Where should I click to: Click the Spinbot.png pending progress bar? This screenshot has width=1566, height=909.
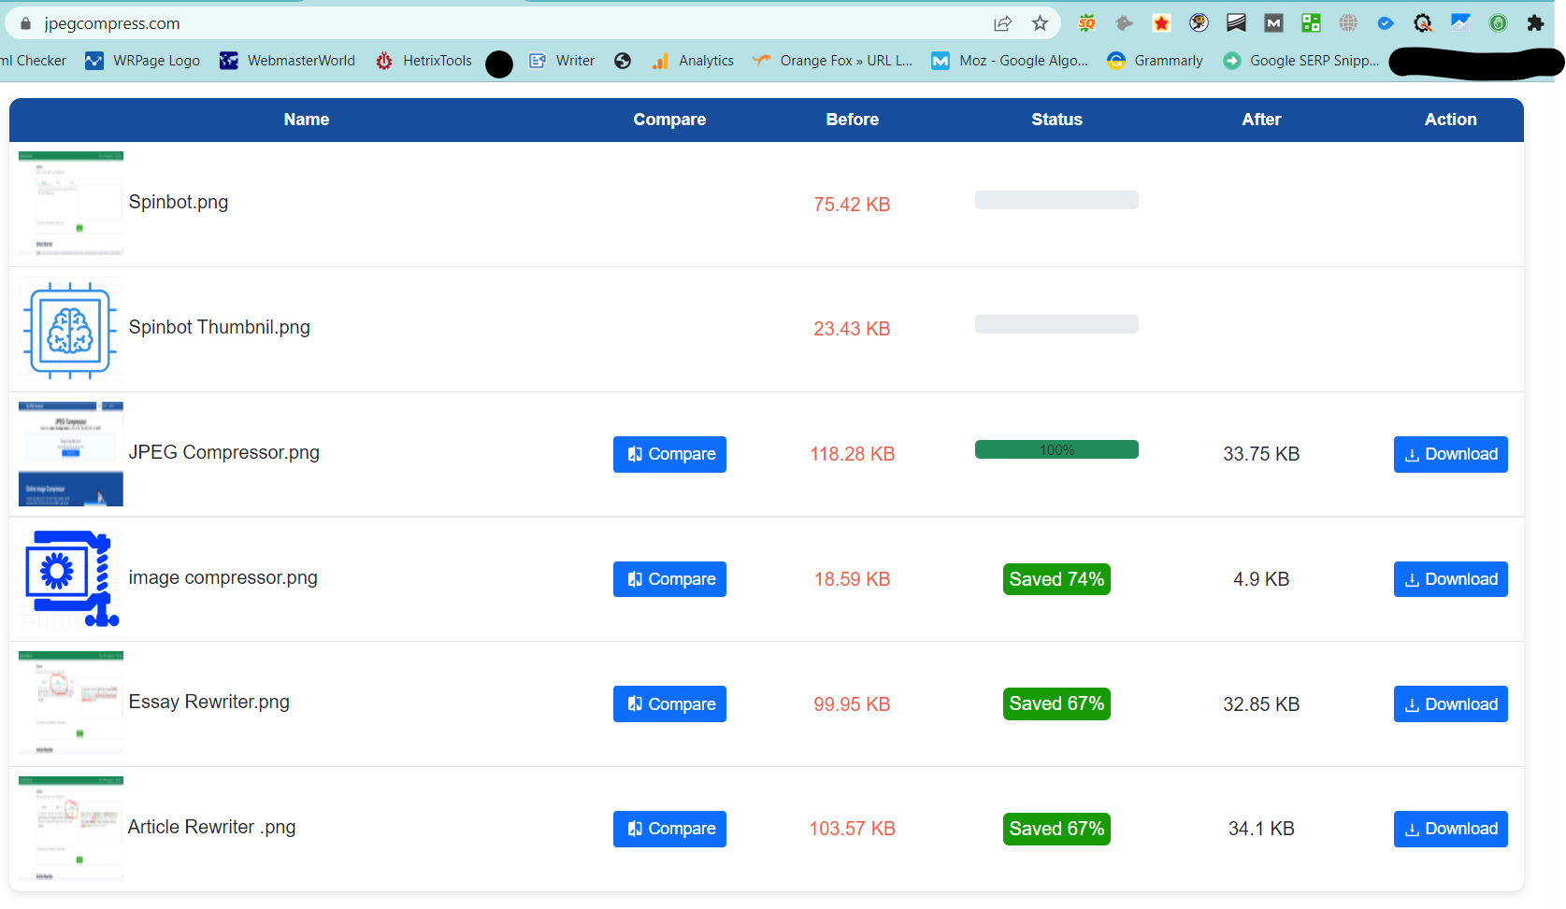(1056, 200)
